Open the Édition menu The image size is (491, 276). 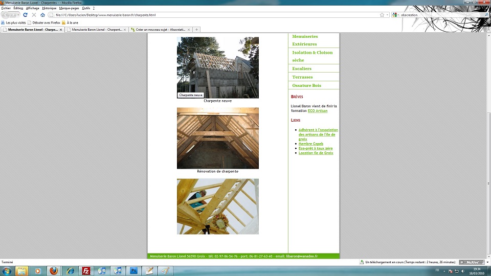point(18,8)
